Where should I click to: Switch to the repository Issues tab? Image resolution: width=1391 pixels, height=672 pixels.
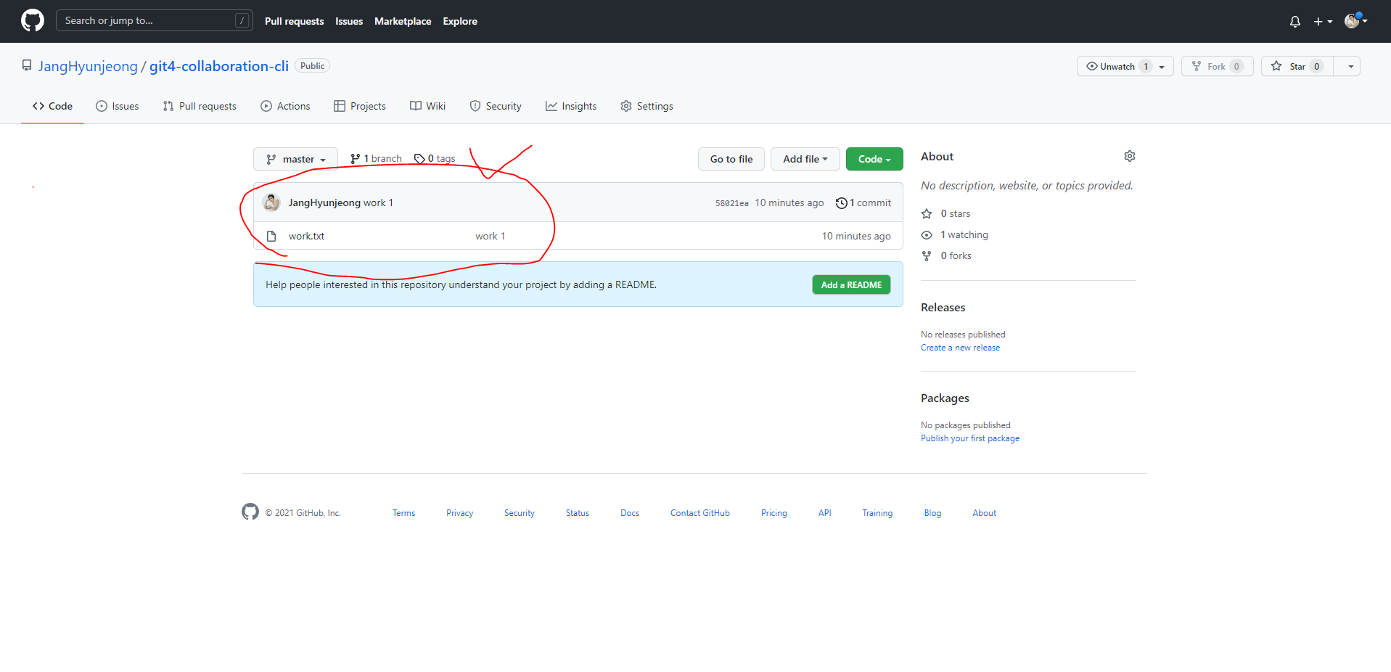pos(118,106)
